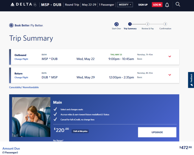Click the SIGN UP menu item
The image size is (194, 155).
(x=143, y=5)
